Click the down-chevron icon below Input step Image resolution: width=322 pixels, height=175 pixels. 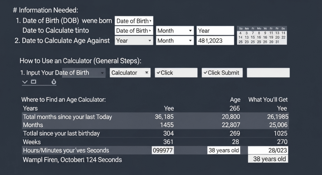[x=25, y=82]
